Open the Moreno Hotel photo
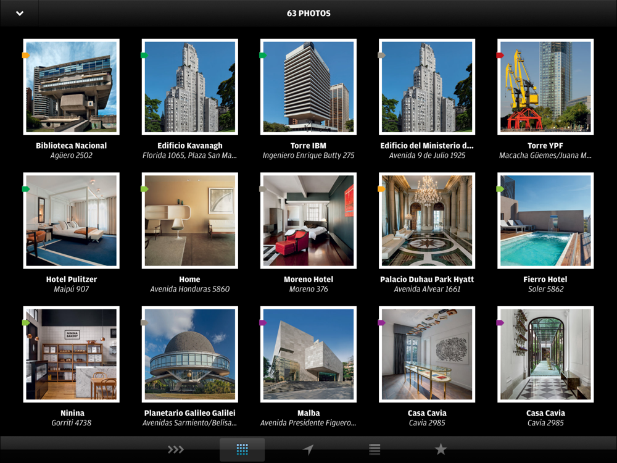The image size is (617, 463). [308, 220]
